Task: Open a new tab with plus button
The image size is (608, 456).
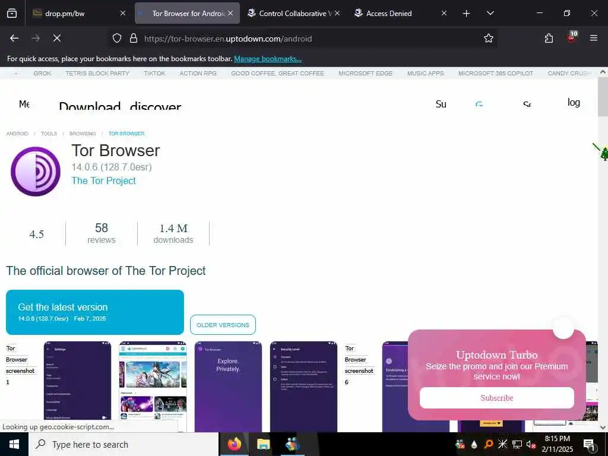Action: (466, 14)
